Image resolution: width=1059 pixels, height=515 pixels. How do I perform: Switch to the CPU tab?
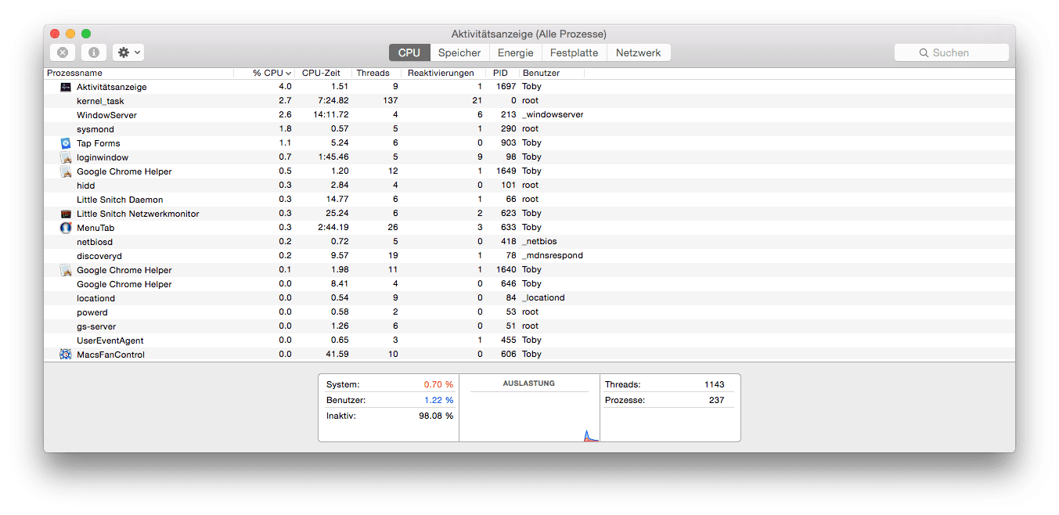409,52
